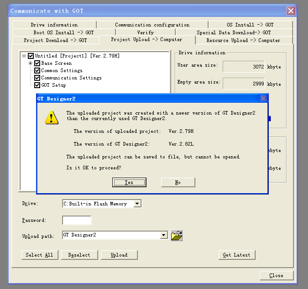Uncheck the GOT Setup checkbox

[x=37, y=85]
